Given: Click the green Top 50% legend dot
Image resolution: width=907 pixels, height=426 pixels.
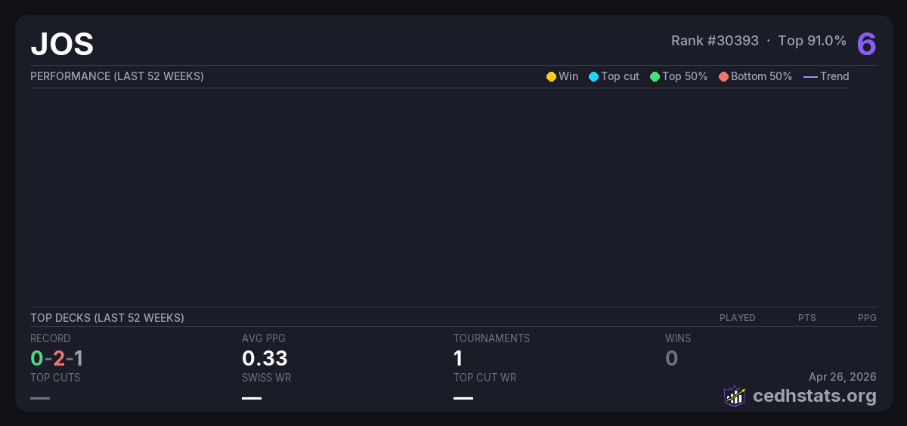Looking at the screenshot, I should [x=655, y=77].
